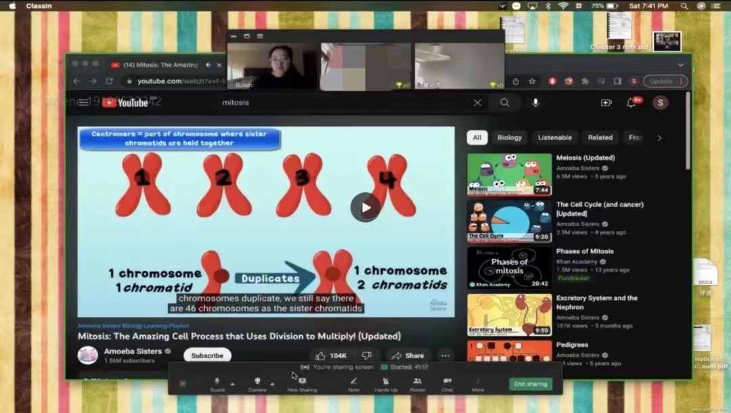The height and width of the screenshot is (413, 731).
Task: Open the Chrome tab search chevron
Action: pos(681,65)
